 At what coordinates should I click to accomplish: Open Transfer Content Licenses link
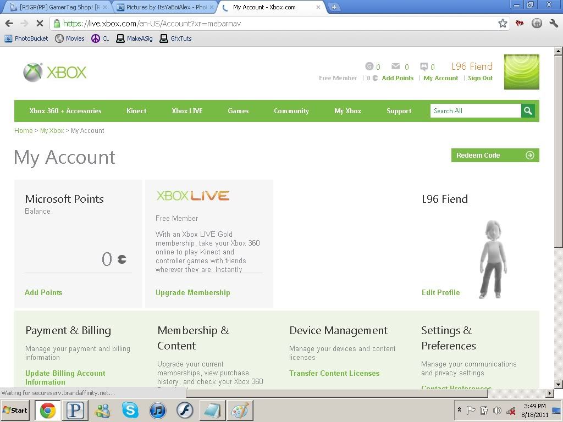(x=334, y=373)
